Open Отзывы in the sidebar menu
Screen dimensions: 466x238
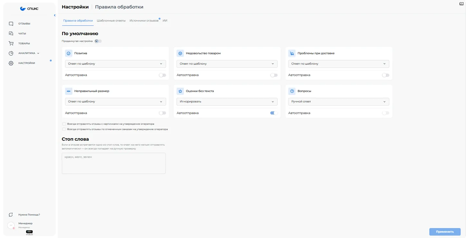click(24, 24)
